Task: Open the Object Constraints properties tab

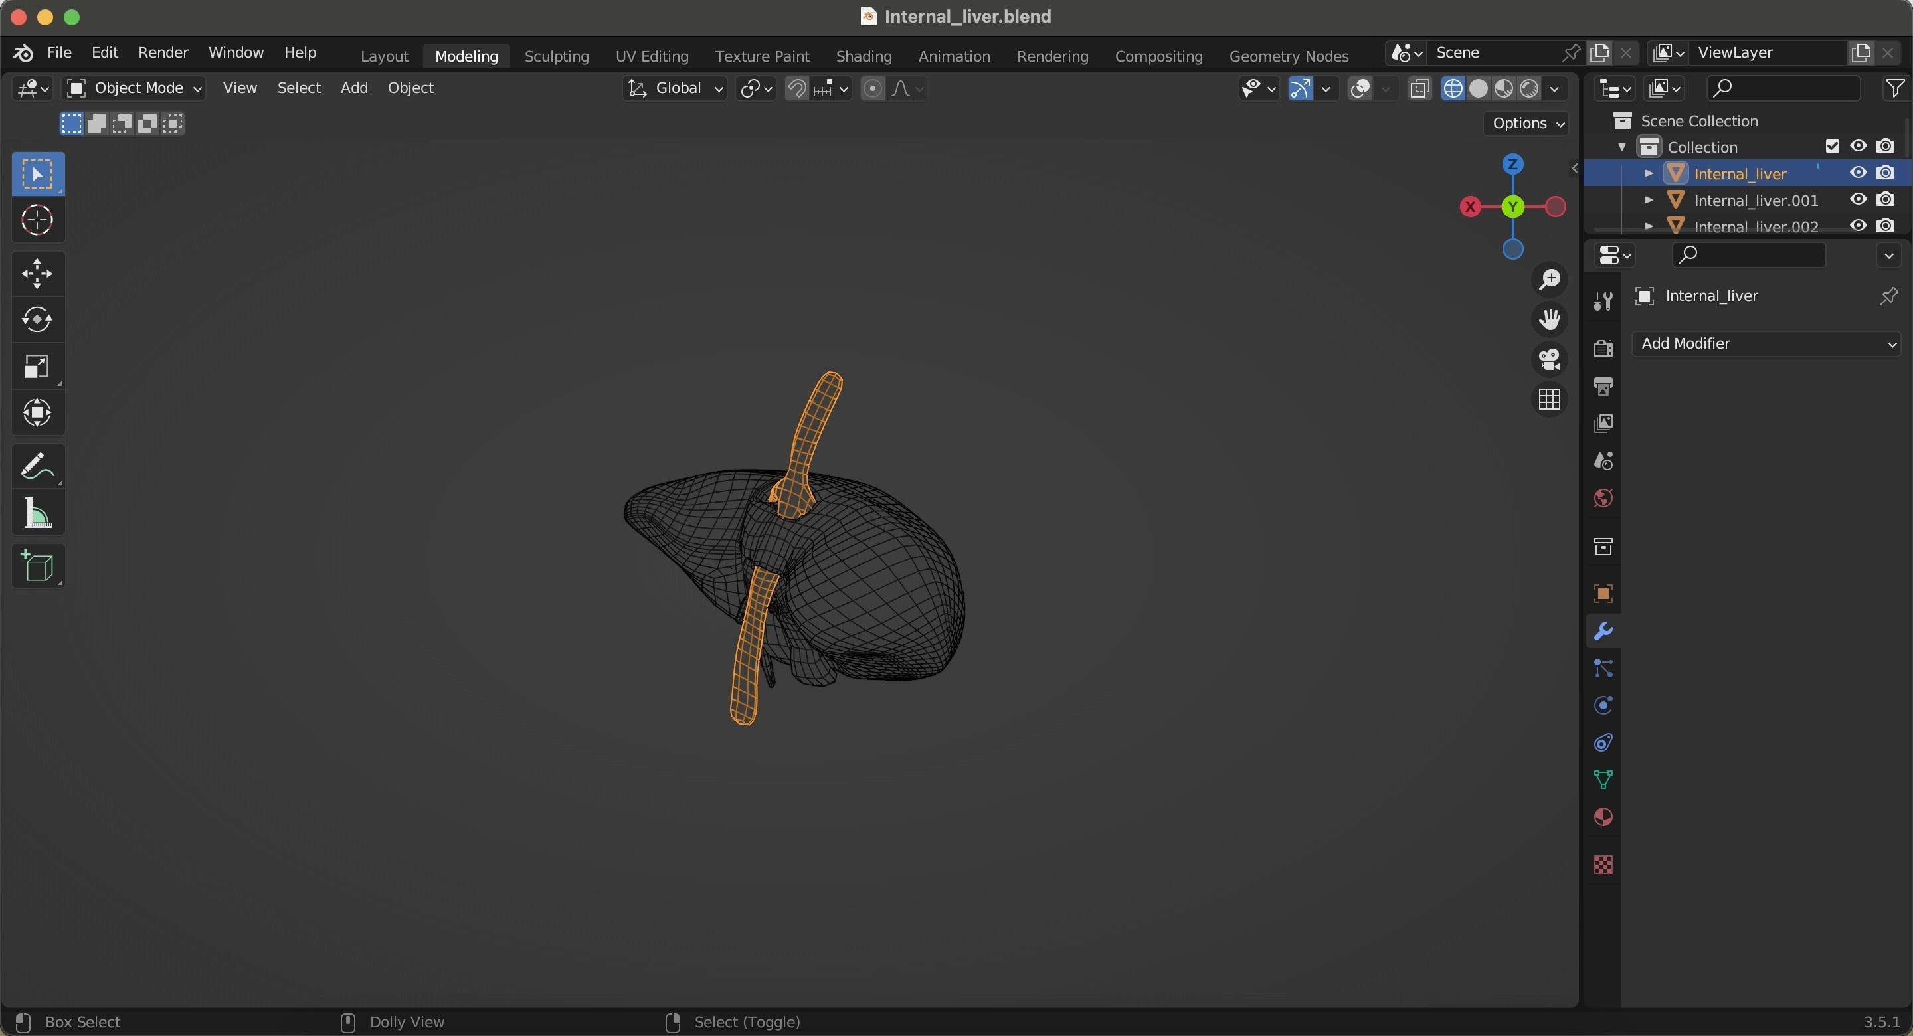Action: (x=1603, y=742)
